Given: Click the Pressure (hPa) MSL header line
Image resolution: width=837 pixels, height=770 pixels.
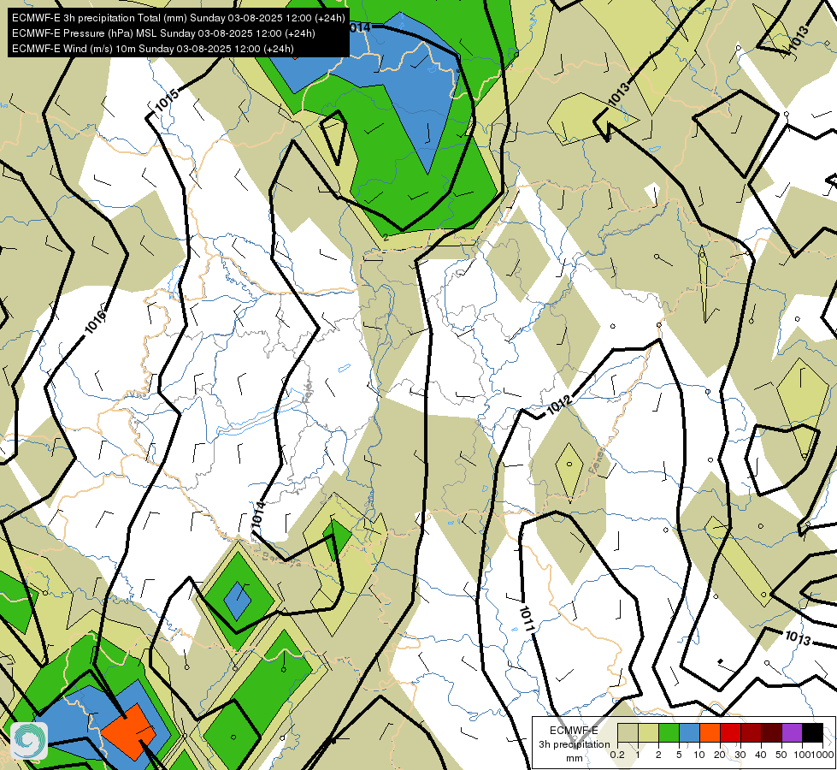Looking at the screenshot, I should pyautogui.click(x=163, y=33).
